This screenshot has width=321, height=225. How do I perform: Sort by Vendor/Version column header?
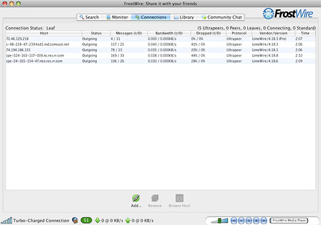(x=273, y=33)
